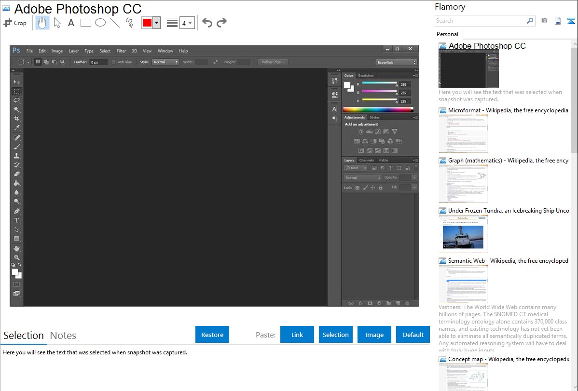Select the straight line annotation tool
The width and height of the screenshot is (578, 391).
coord(115,23)
